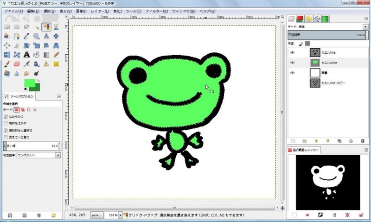Hide the カエルline layer via eye icon
This screenshot has width=371, height=222.
tap(293, 52)
